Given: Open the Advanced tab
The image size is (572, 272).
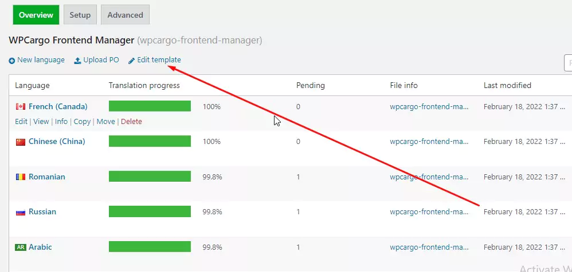Looking at the screenshot, I should coord(125,15).
